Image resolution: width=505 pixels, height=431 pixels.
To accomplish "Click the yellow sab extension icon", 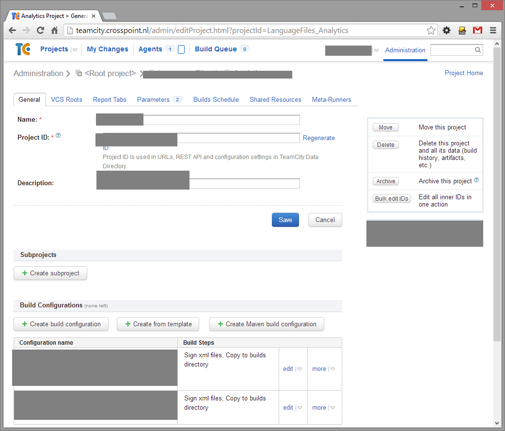I will [x=462, y=31].
